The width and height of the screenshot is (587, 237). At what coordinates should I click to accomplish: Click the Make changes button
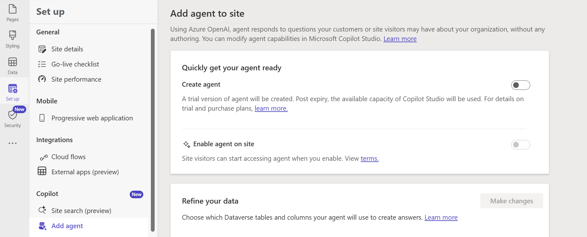(x=512, y=201)
